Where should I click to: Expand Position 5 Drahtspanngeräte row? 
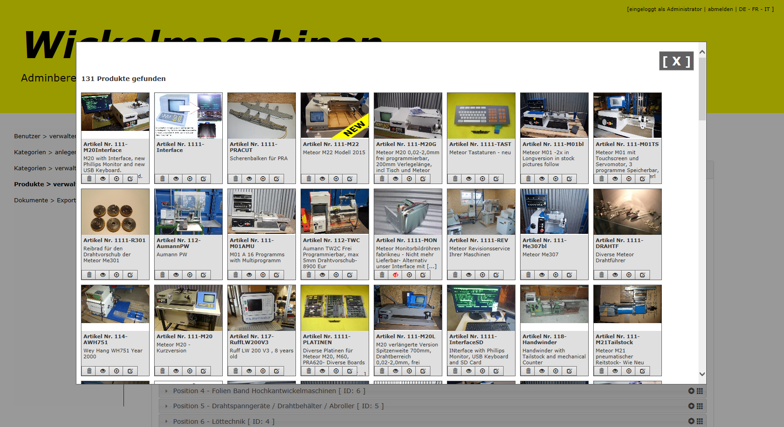coord(278,406)
